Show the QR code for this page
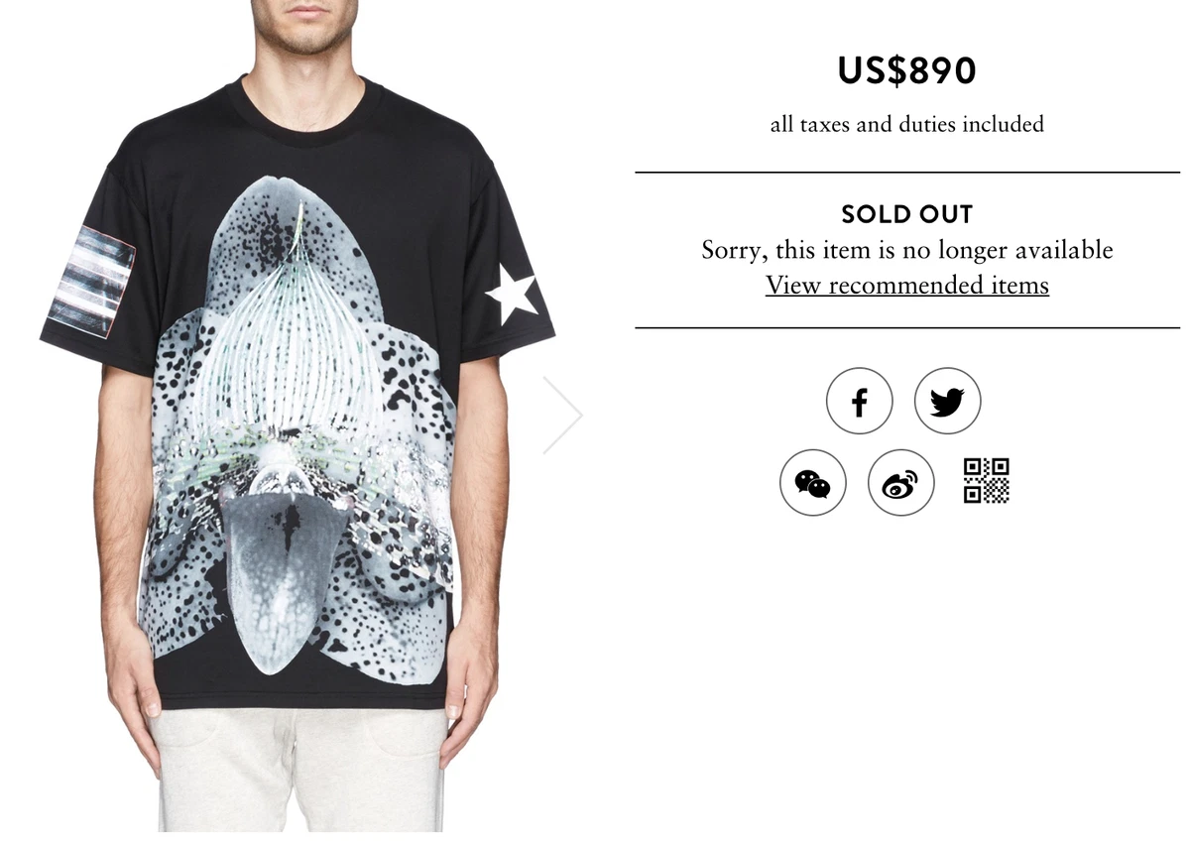The width and height of the screenshot is (1190, 845). tap(987, 480)
